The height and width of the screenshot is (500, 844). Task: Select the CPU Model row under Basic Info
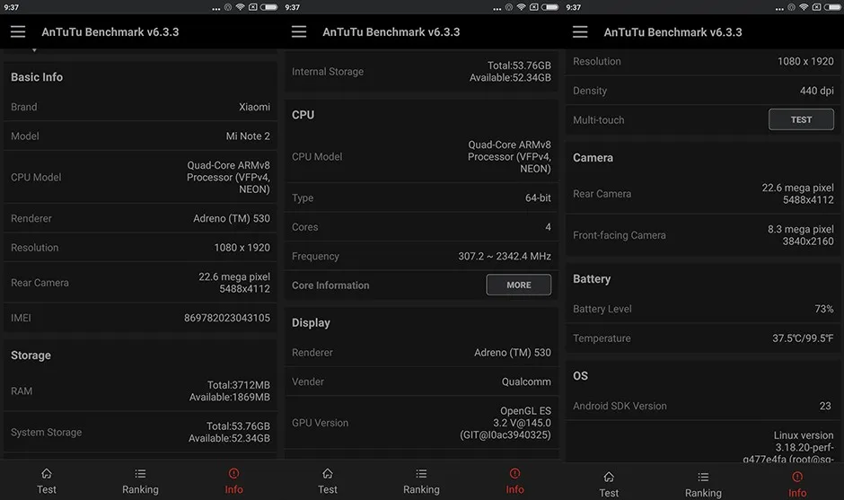140,177
